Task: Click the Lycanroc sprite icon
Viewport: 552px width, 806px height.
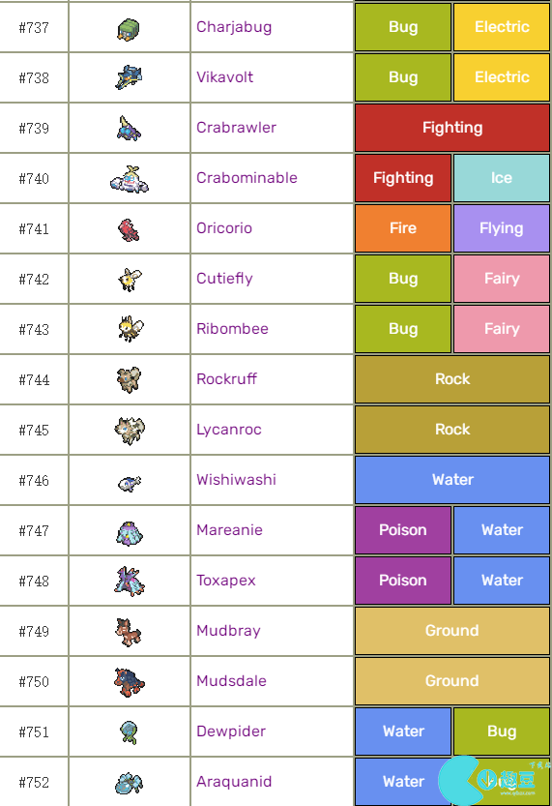Action: click(x=130, y=431)
